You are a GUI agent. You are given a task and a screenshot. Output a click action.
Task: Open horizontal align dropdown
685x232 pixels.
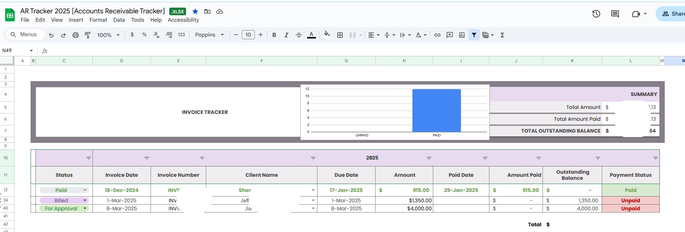point(374,35)
